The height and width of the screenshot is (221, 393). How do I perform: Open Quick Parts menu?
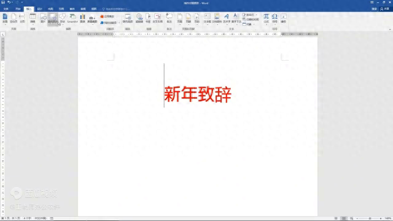point(217,18)
